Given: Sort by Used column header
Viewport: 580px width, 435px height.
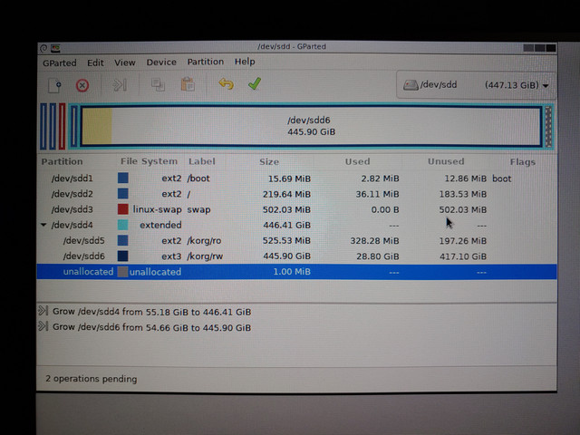Looking at the screenshot, I should [x=357, y=161].
